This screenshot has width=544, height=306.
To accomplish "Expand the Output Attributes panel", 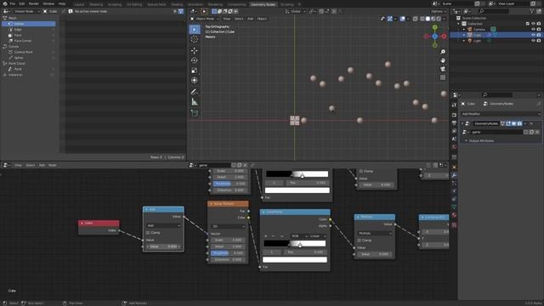I will coord(481,141).
